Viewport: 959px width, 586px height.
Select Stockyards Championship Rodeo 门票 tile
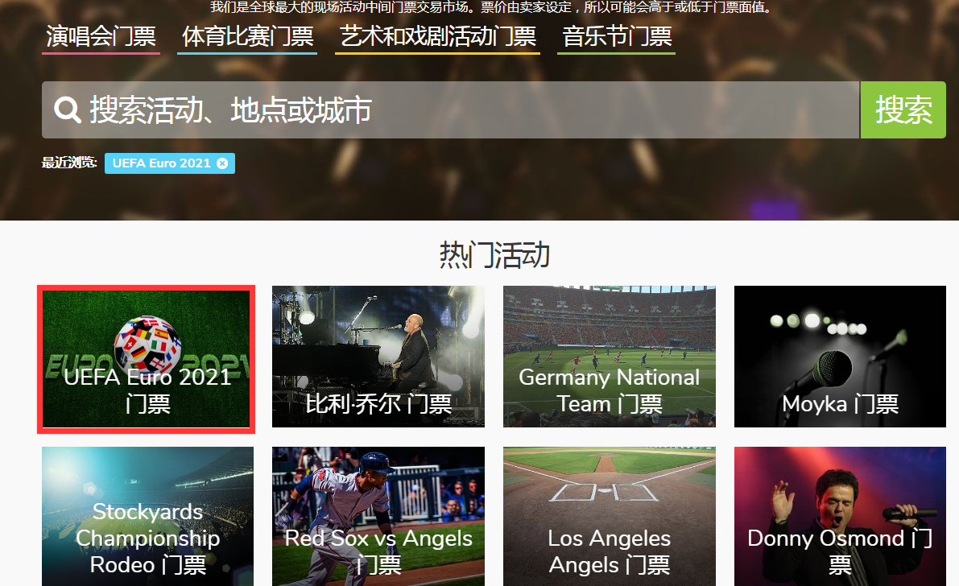[147, 516]
